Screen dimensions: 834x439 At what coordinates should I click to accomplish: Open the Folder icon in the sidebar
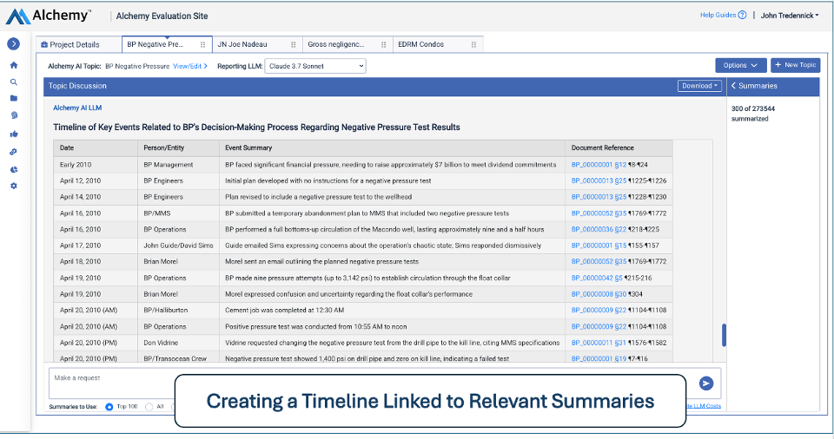coord(14,98)
